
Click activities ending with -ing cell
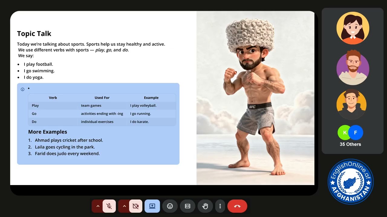[102, 114]
